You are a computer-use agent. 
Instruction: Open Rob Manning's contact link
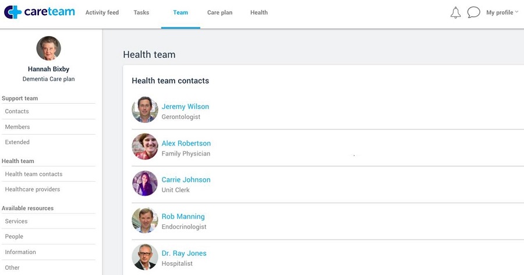[183, 217]
